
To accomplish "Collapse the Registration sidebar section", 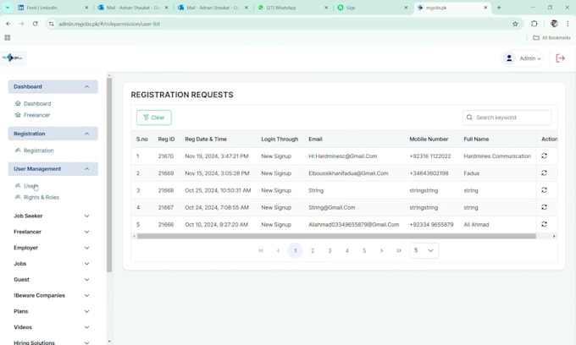I will pos(53,134).
